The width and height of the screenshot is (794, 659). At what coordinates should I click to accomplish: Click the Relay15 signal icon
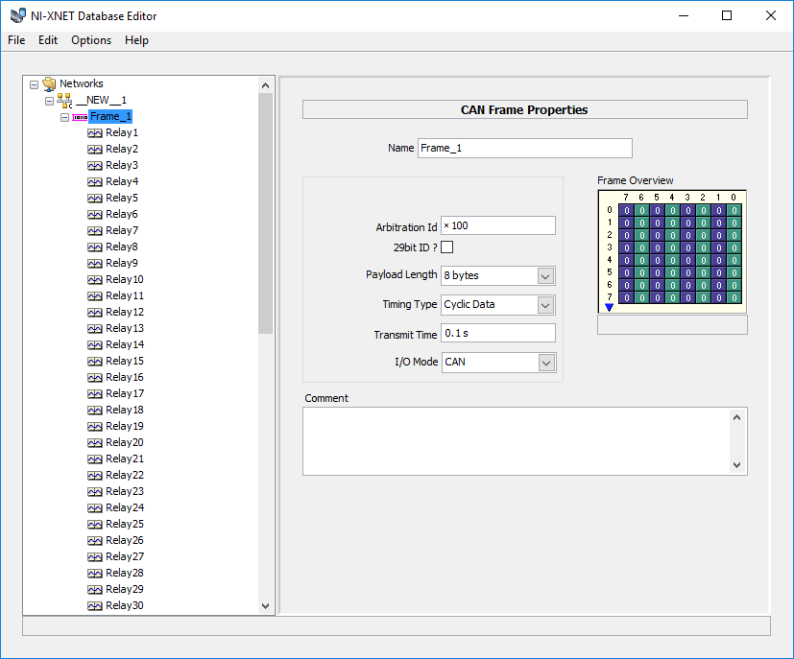[95, 361]
